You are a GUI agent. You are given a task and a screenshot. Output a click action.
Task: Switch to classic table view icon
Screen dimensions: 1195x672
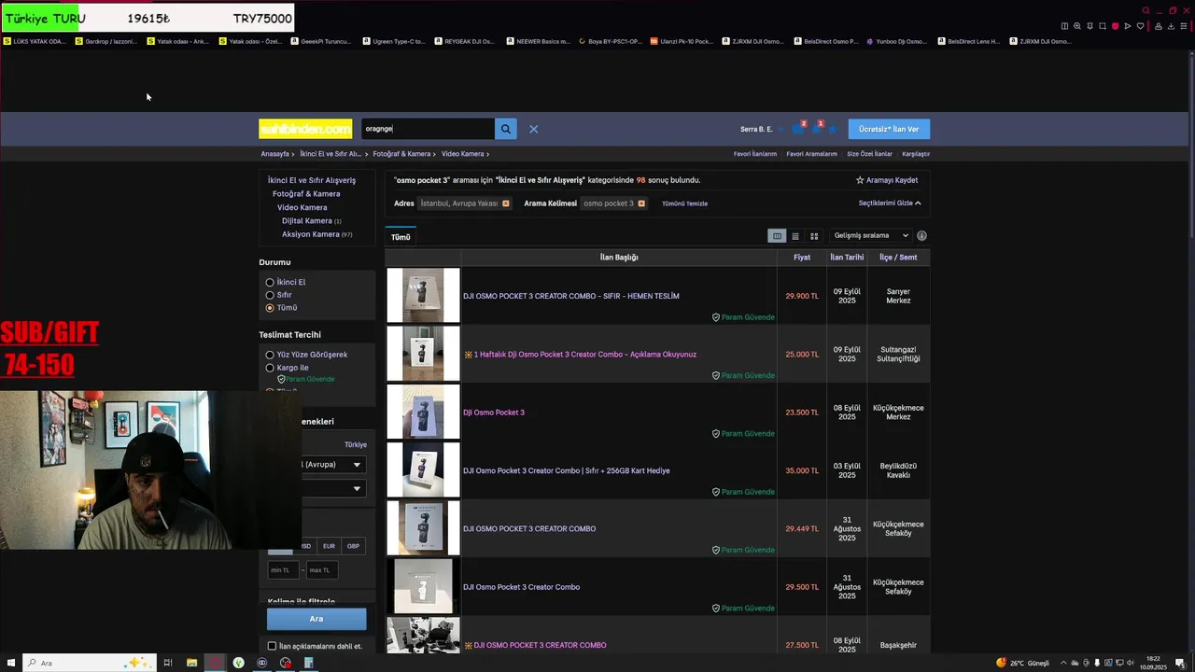(x=777, y=236)
